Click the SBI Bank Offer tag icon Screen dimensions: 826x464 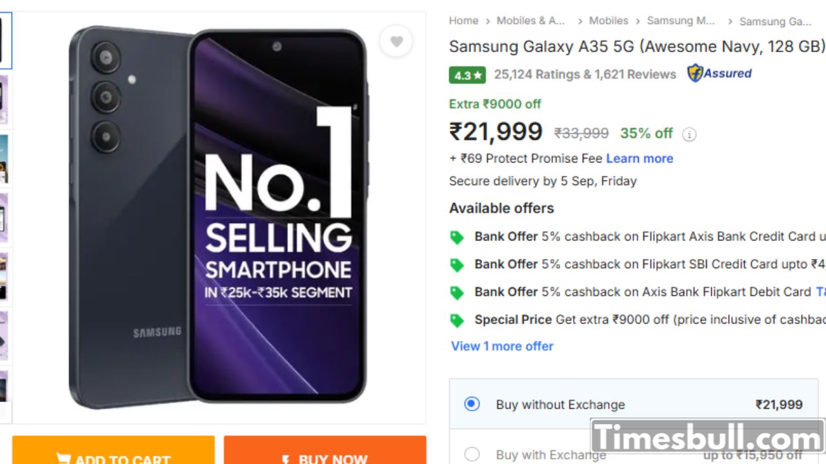point(457,265)
